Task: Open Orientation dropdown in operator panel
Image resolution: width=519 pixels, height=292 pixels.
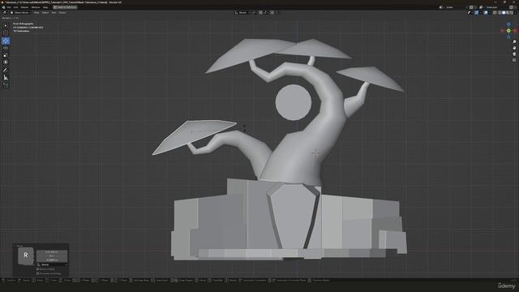Action: pos(52,264)
